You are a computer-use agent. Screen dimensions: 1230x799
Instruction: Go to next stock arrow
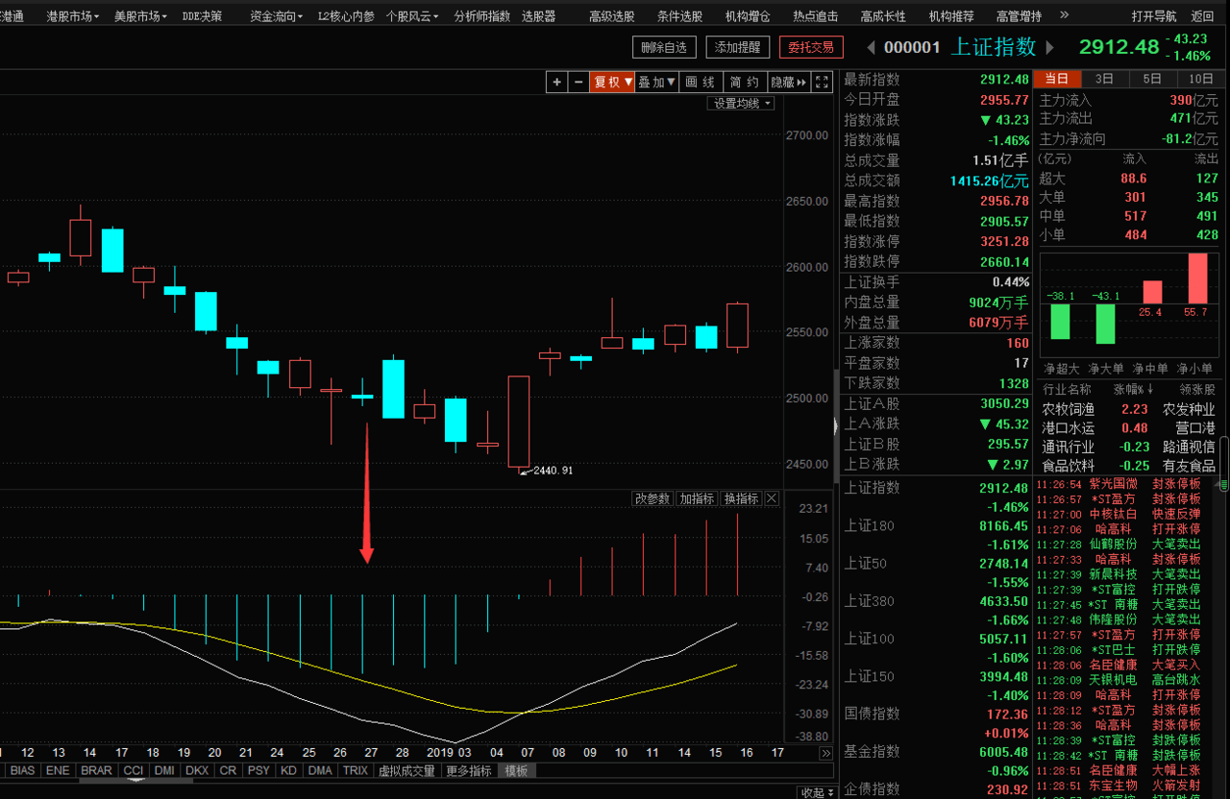coord(1050,47)
